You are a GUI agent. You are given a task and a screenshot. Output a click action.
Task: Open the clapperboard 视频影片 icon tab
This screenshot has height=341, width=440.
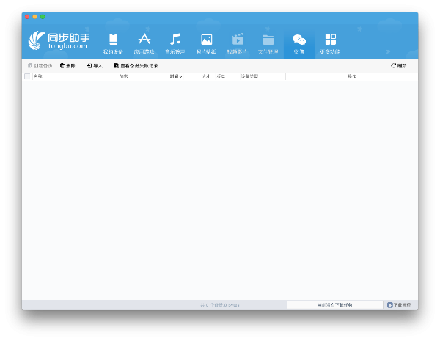click(237, 43)
